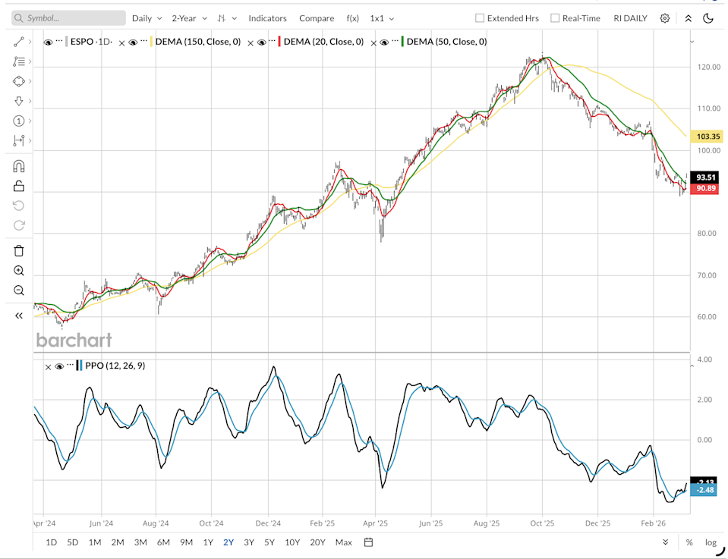
Task: Hide the ESPO price series eye toggle
Action: click(49, 42)
